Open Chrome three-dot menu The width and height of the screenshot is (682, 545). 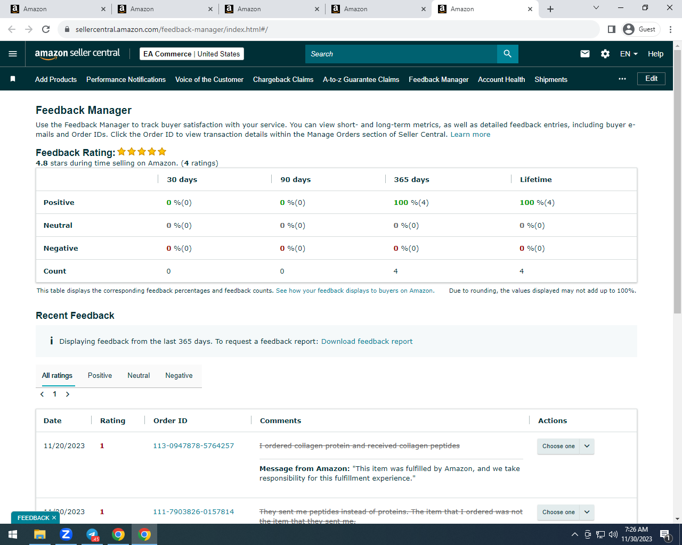coord(671,29)
